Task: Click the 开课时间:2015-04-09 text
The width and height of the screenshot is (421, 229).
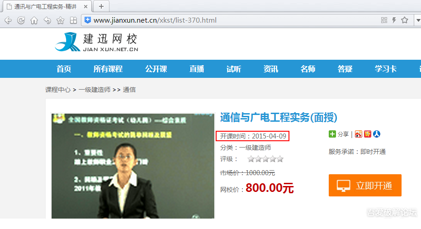Action: [253, 136]
